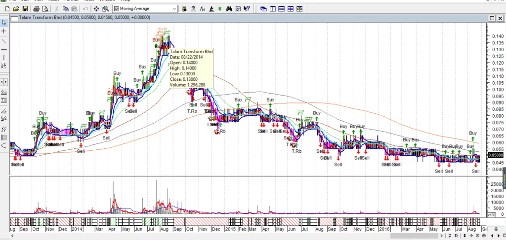Click the black left arrow in bottom bar
Viewport: 506px width, 240px height.
[x=492, y=236]
